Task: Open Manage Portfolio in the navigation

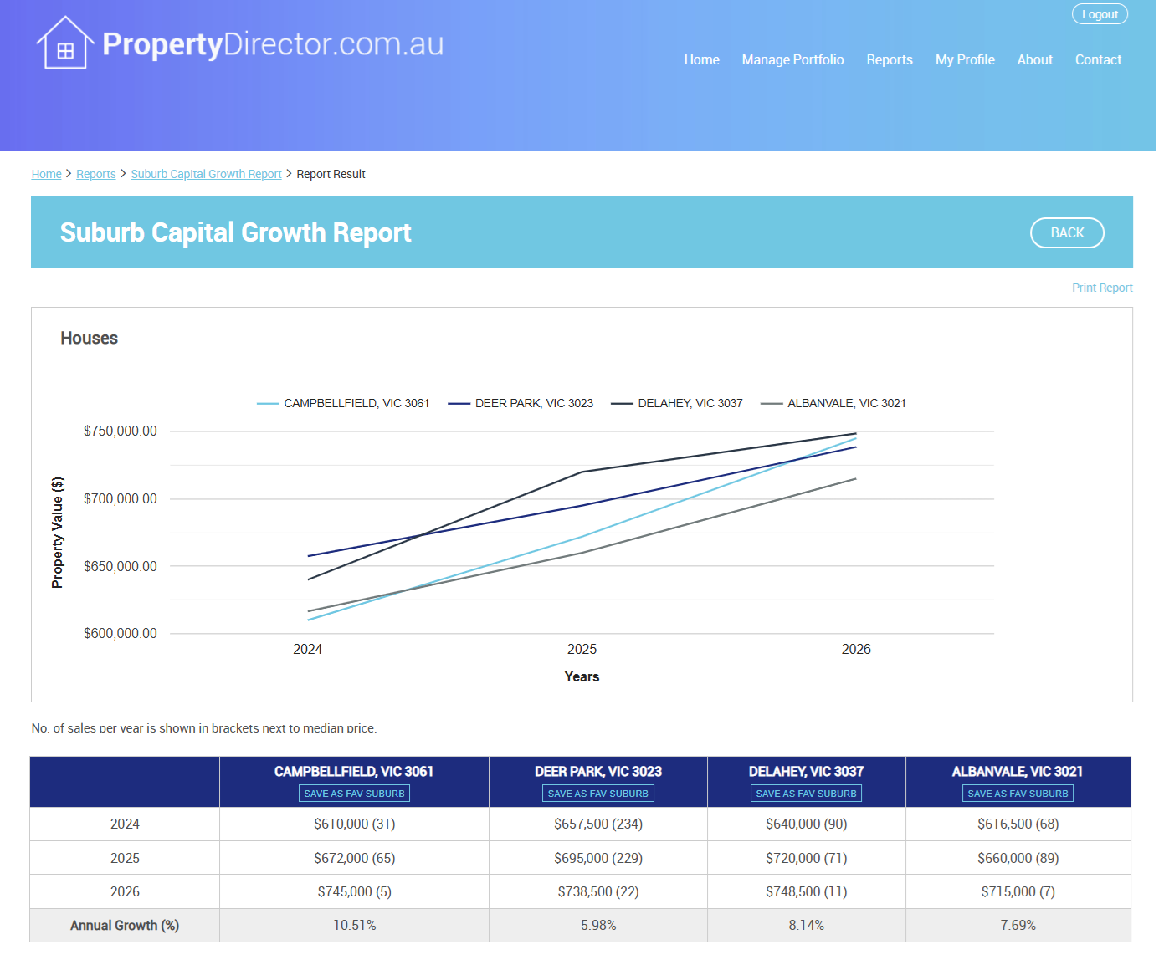Action: [792, 60]
